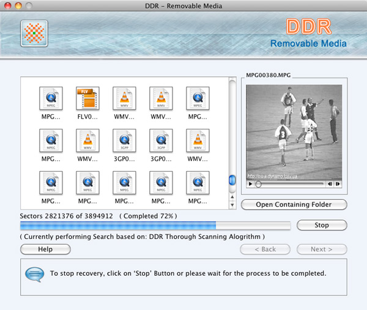Screen dimensions: 367x310
Task: Stop the recovery scan
Action: [322, 225]
